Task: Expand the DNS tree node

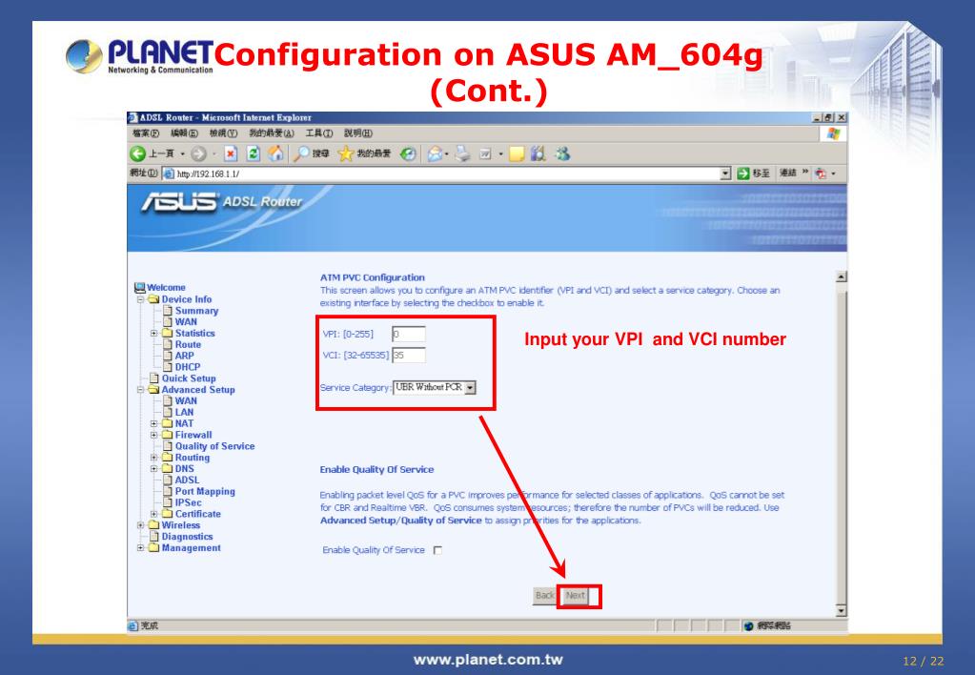Action: [x=153, y=468]
